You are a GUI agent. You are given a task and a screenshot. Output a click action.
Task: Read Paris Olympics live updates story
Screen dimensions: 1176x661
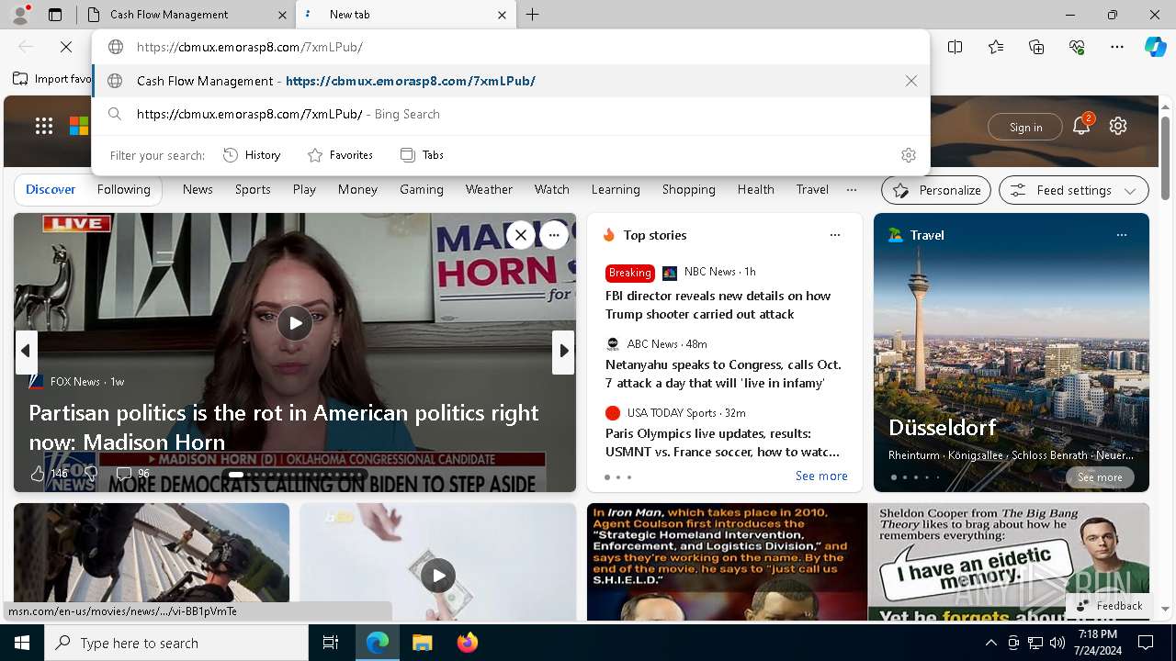(722, 443)
